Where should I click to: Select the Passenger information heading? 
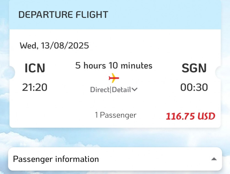tap(56, 159)
